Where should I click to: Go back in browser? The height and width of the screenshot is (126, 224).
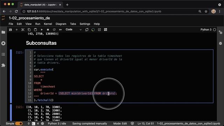(4, 11)
